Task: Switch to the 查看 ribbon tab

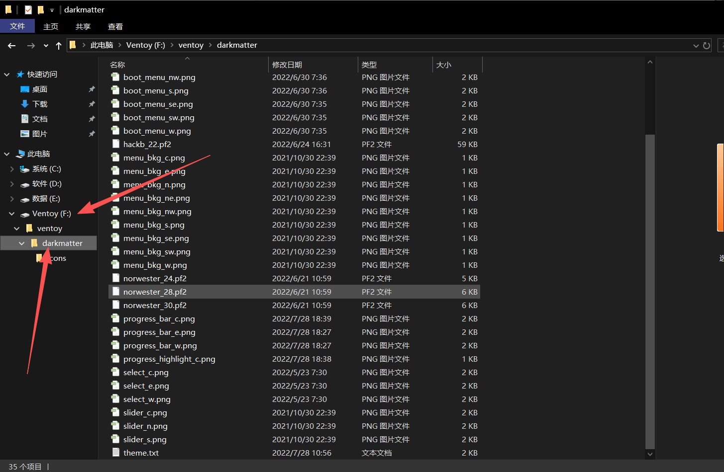Action: (115, 26)
